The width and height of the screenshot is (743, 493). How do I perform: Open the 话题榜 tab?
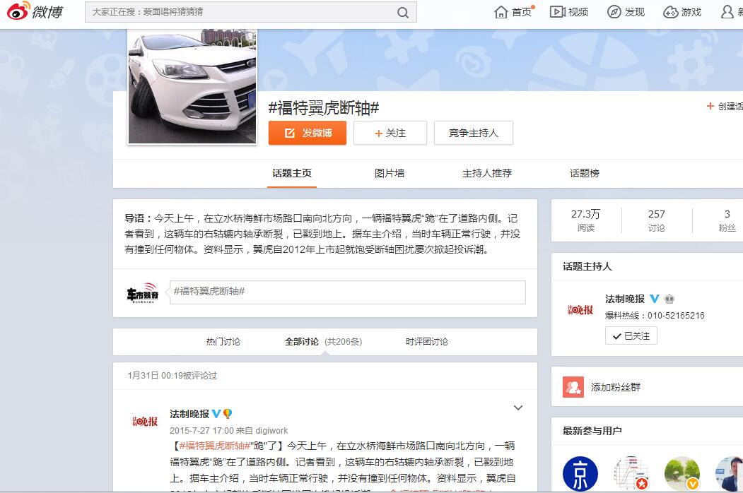(x=583, y=172)
